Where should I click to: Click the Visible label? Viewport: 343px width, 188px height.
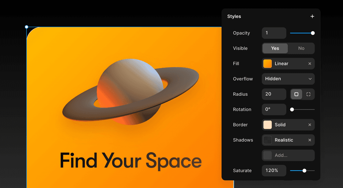tap(240, 48)
